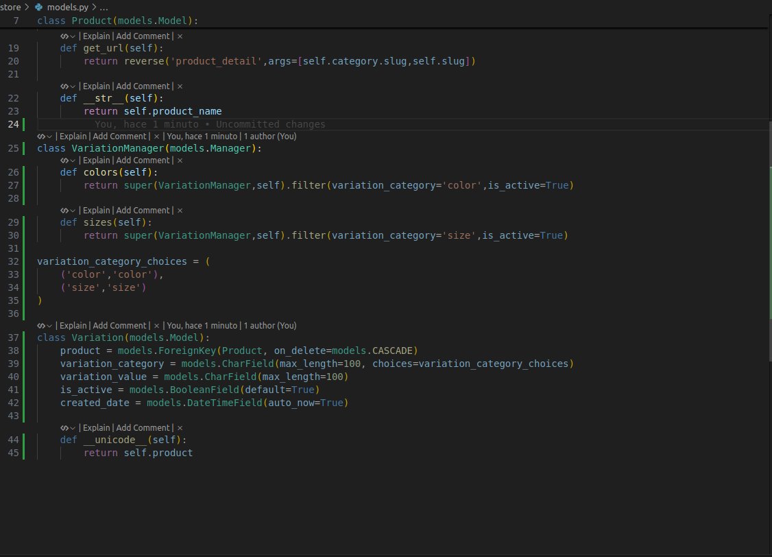Click the codelens icon above Variation class

pyautogui.click(x=41, y=326)
